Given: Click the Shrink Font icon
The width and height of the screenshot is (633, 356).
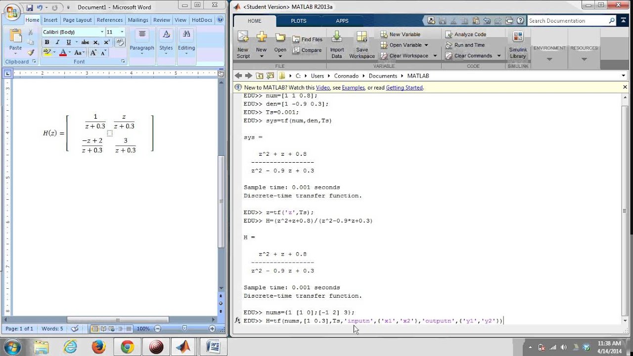Looking at the screenshot, I should 103,52.
